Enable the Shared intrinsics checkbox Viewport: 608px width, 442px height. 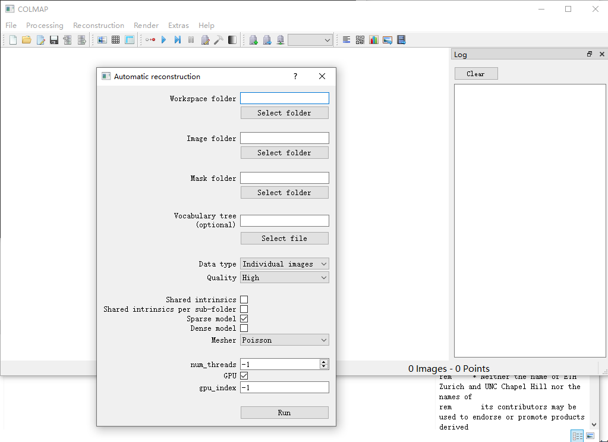click(x=244, y=300)
